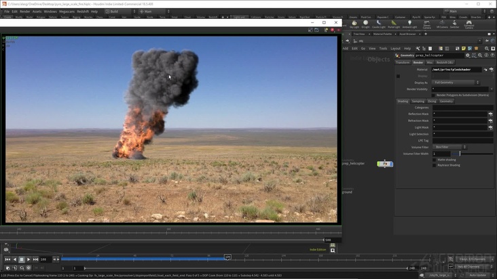Click the yellow sticky note icon in network toolbar
Image resolution: width=497 pixels, height=279 pixels.
[464, 49]
